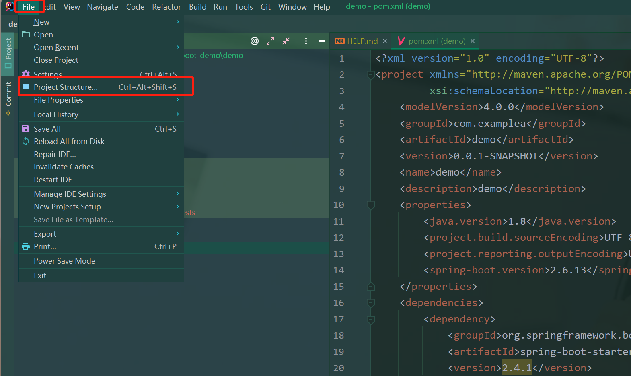The image size is (631, 376).
Task: Choose Repair IDE... menu item
Action: (101, 154)
